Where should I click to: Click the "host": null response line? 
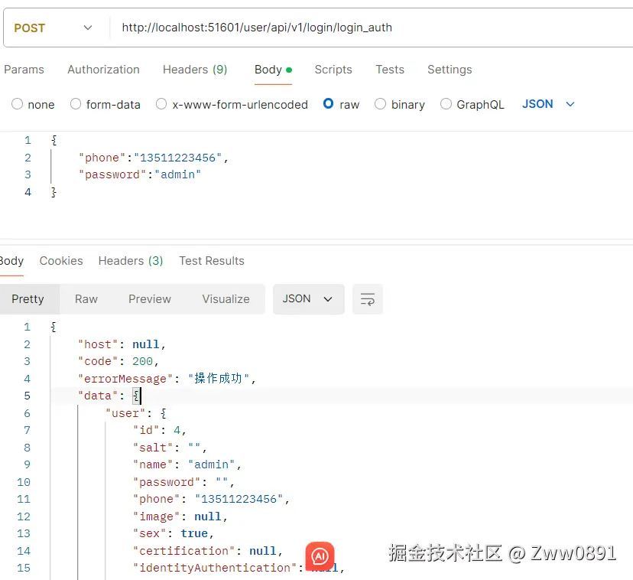(122, 344)
